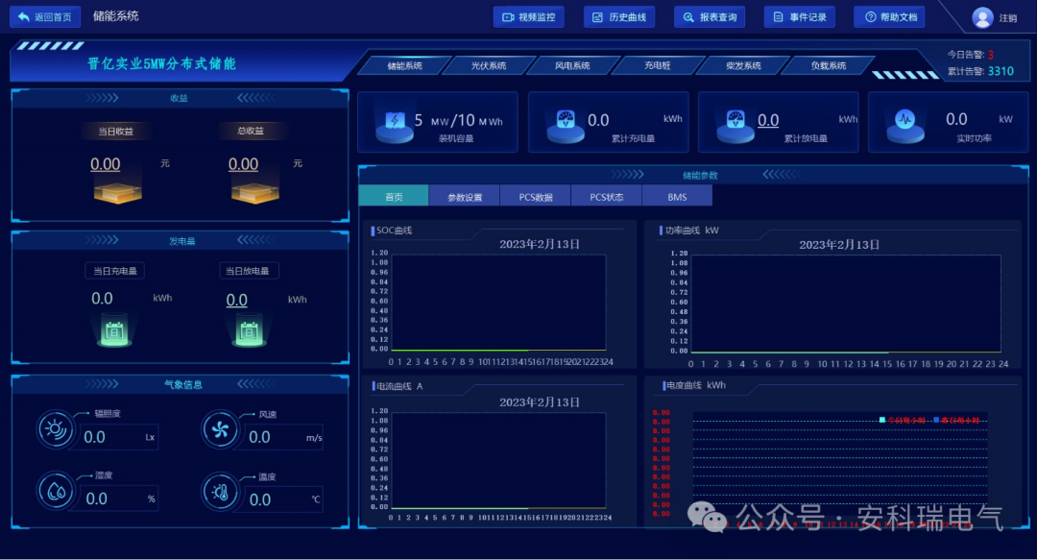The height and width of the screenshot is (560, 1037).
Task: Click the 当日放电量 label
Action: point(248,271)
